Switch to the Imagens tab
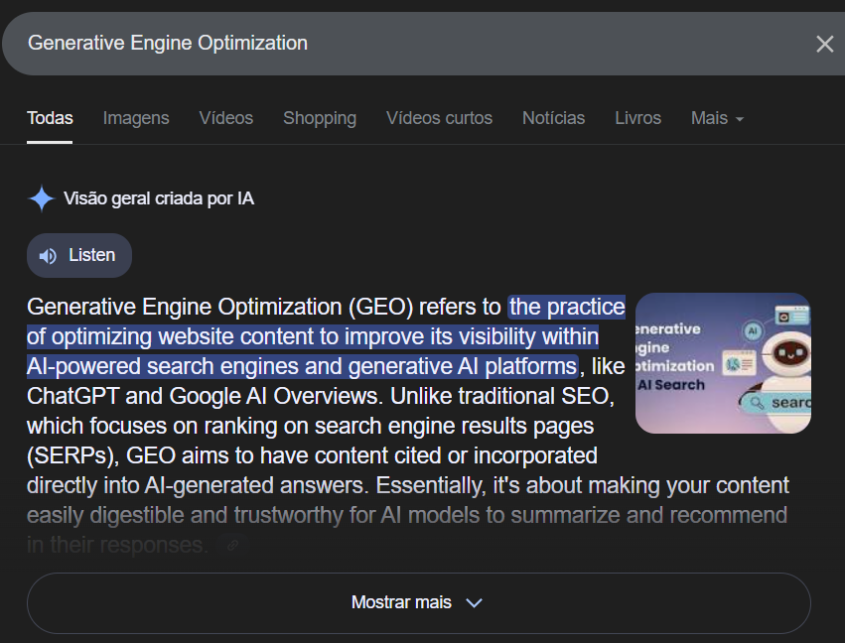845x643 pixels. click(136, 118)
